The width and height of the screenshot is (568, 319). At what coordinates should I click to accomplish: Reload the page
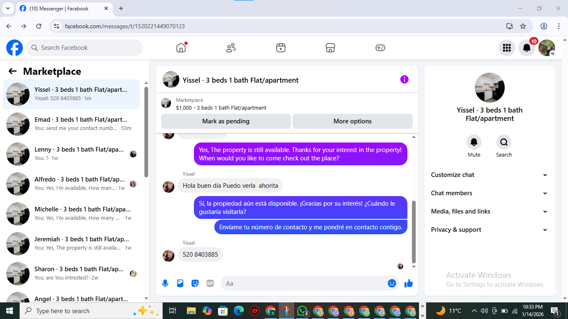point(39,26)
